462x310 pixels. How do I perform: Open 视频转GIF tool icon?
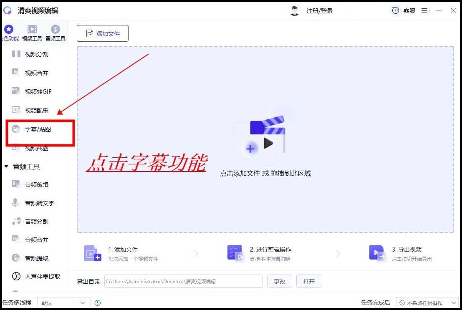click(16, 91)
